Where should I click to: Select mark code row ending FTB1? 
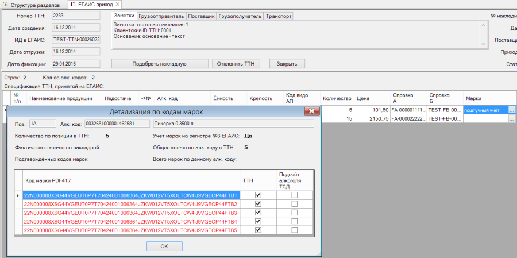click(x=131, y=195)
